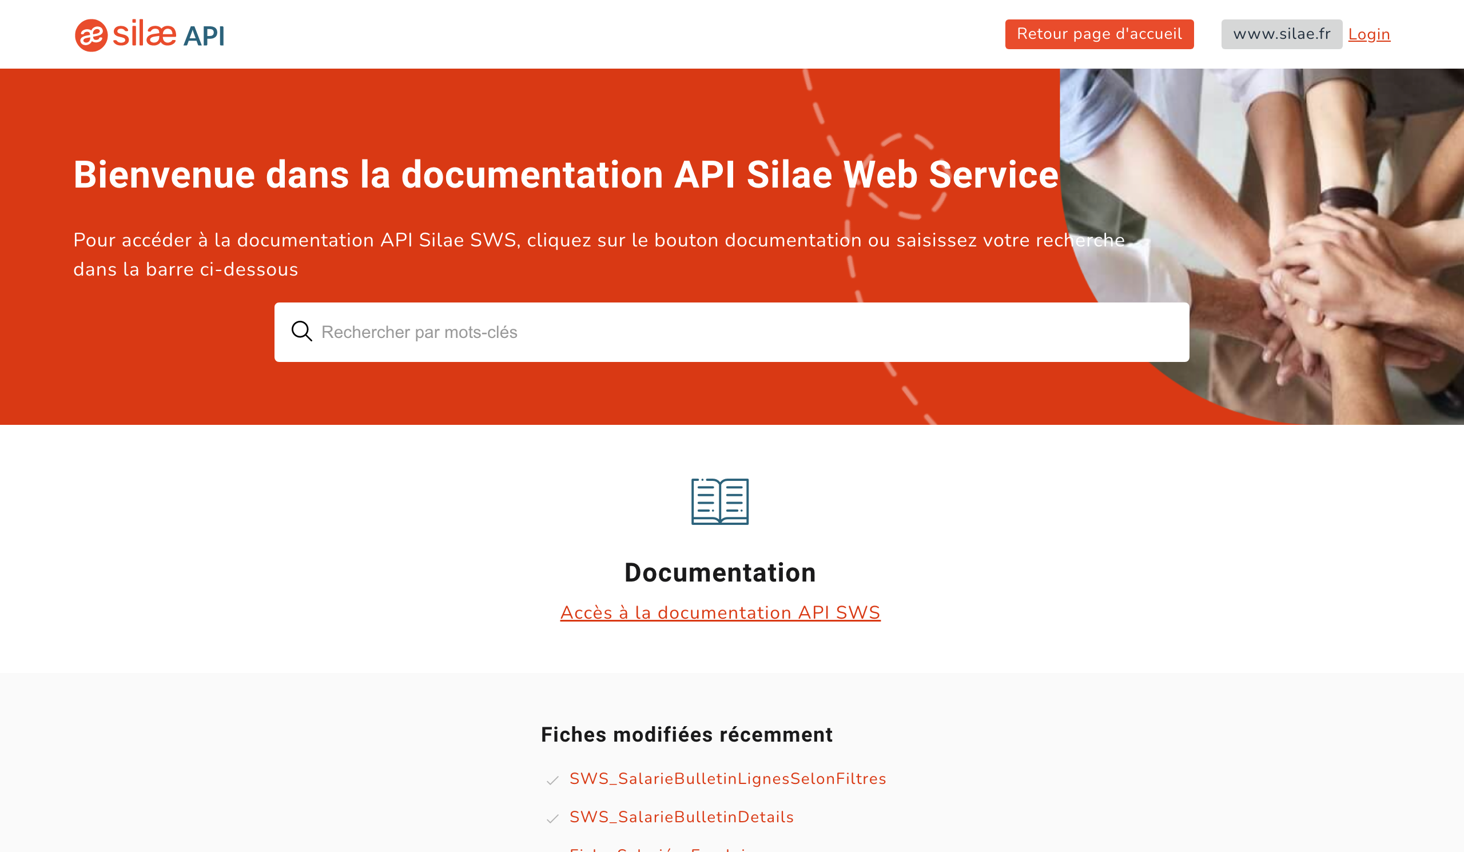Click Fiches modifiées récemment heading

pyautogui.click(x=687, y=735)
